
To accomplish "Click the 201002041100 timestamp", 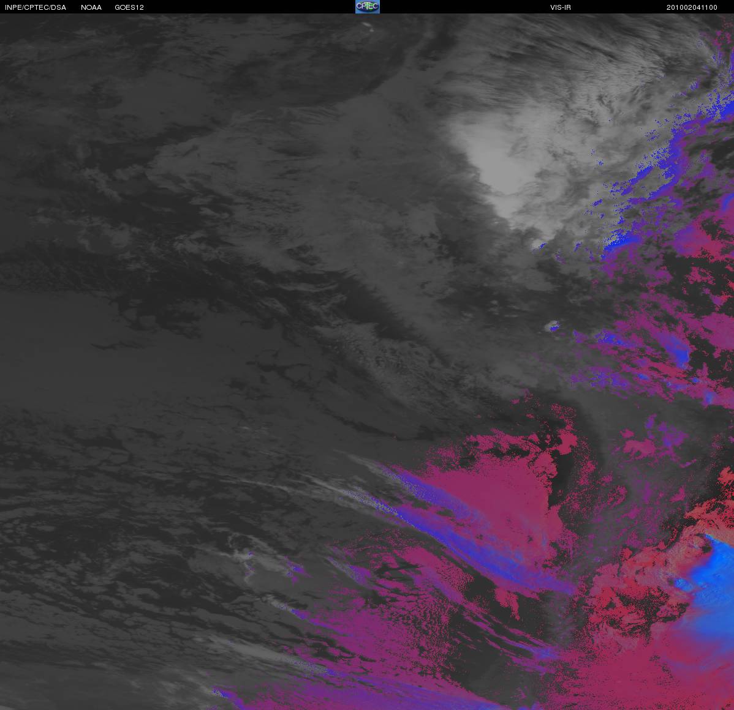I will [692, 7].
